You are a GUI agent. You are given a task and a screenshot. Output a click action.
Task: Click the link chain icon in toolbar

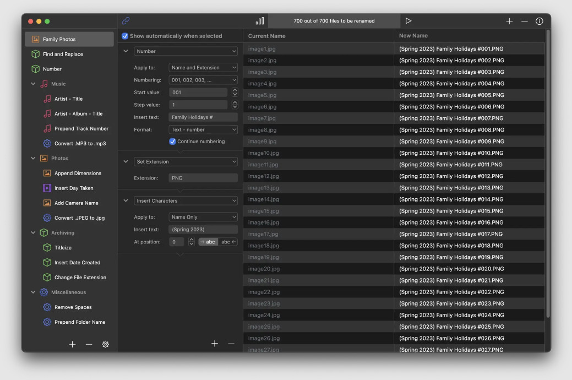tap(126, 21)
